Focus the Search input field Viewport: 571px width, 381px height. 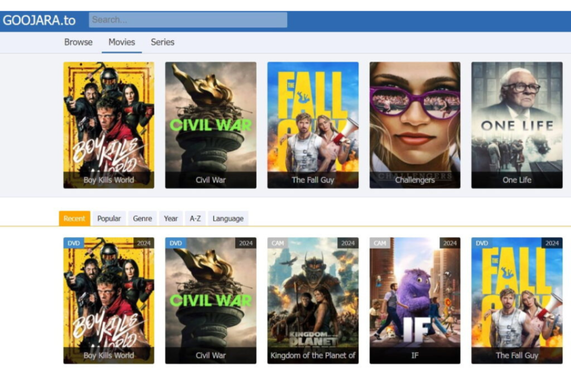(x=188, y=20)
